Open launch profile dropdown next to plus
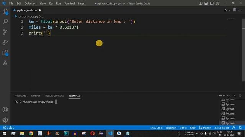245x137 pixels. tap(224, 96)
